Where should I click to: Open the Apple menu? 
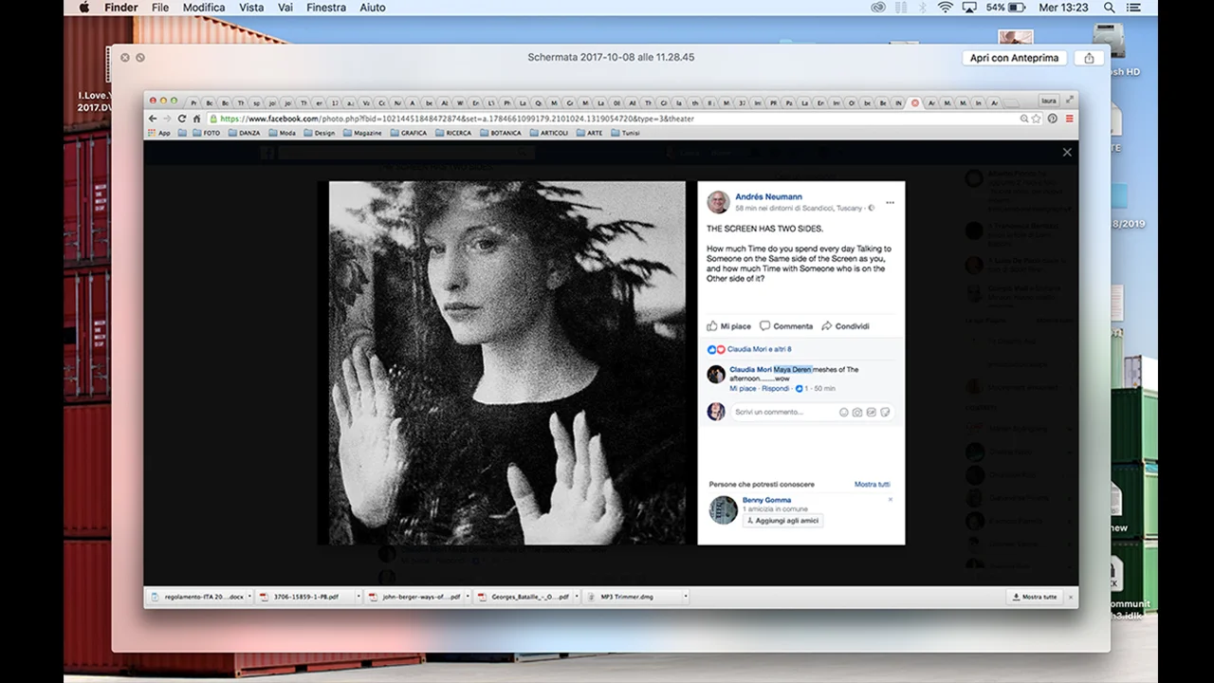(x=83, y=8)
